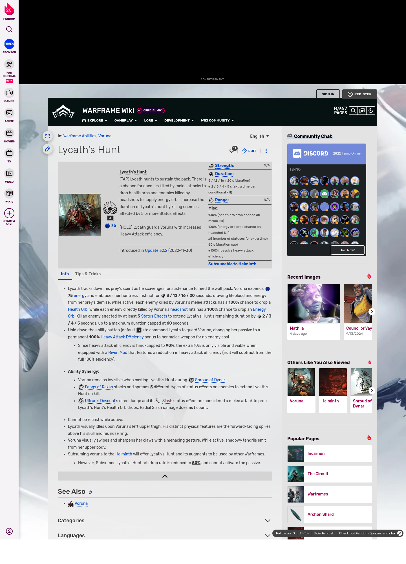Open the Wikis sidebar icon
This screenshot has width=406, height=564.
tap(9, 193)
